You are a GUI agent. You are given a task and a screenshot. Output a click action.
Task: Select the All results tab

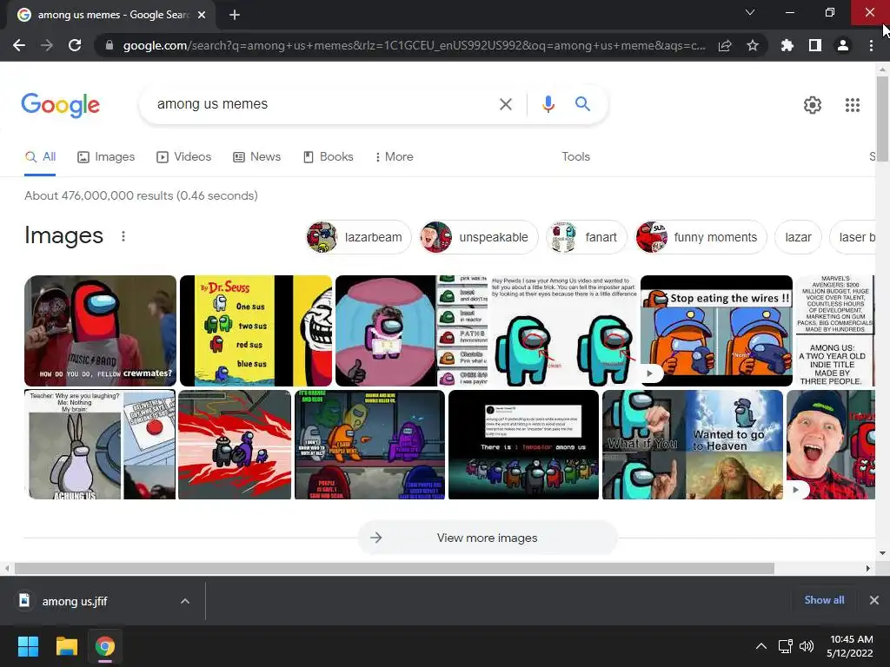tap(40, 157)
